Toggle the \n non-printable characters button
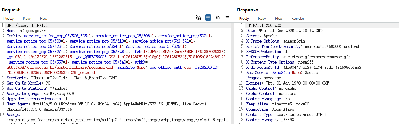Image resolution: width=399 pixels, height=124 pixels. (x=218, y=18)
